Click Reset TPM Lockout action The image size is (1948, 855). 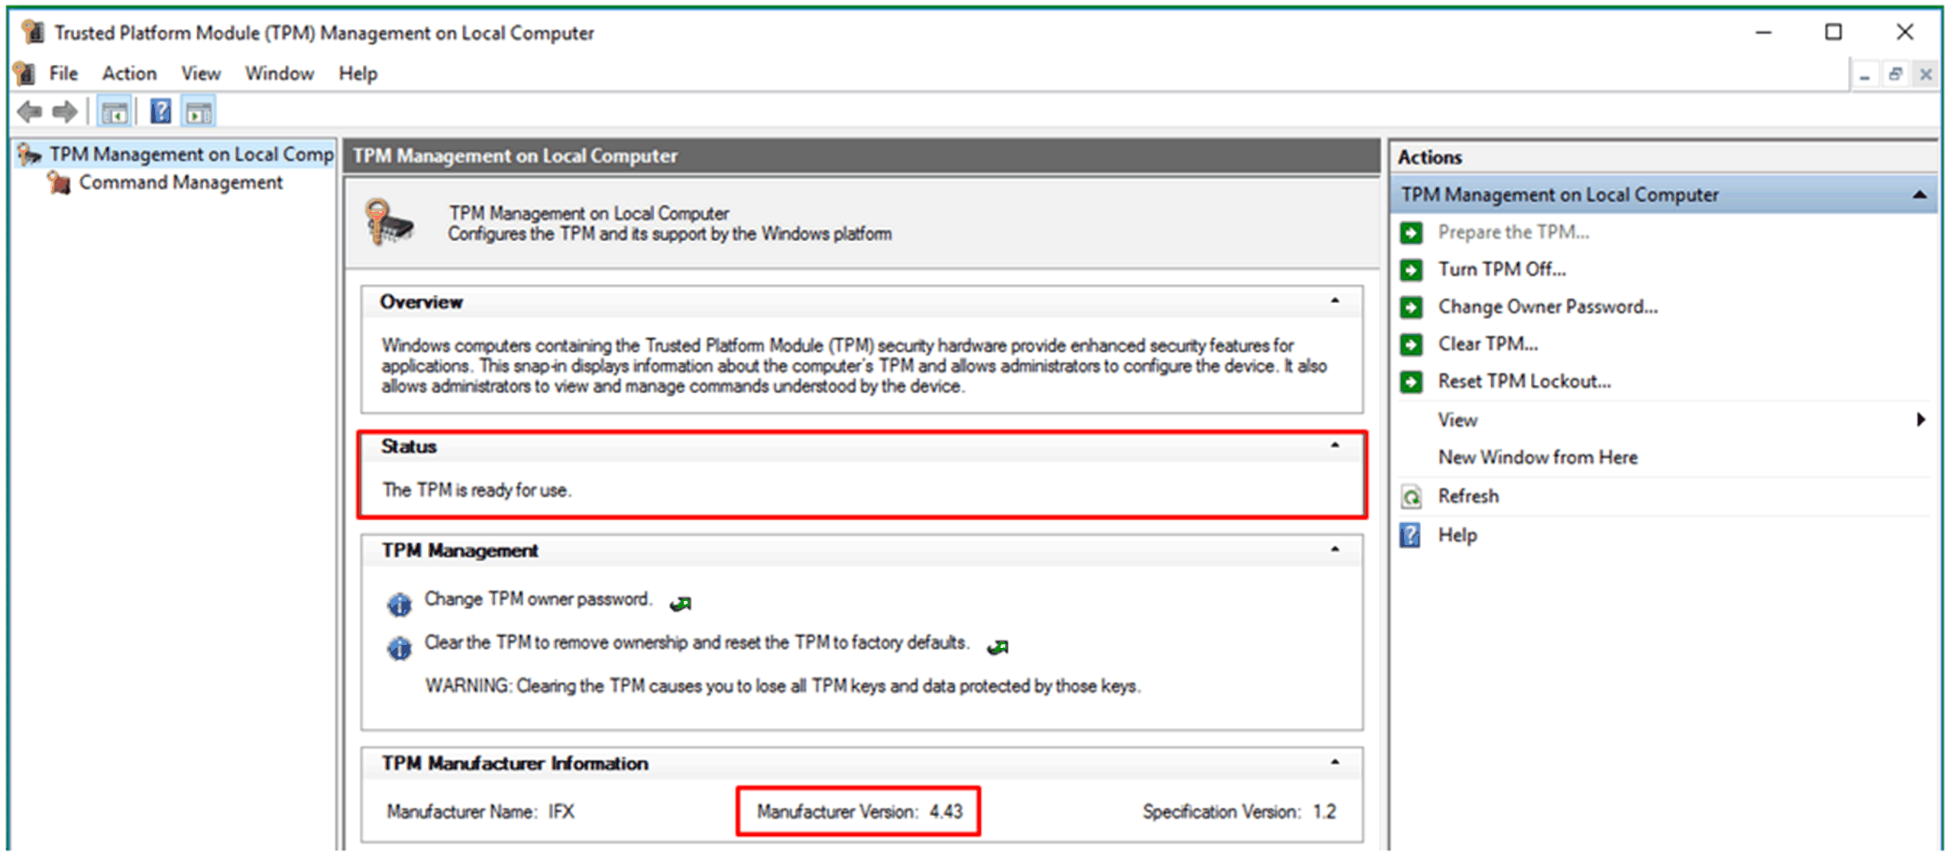pos(1524,382)
